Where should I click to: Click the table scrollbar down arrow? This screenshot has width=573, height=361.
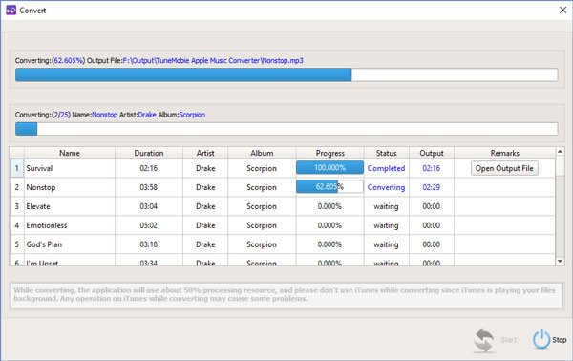[560, 262]
